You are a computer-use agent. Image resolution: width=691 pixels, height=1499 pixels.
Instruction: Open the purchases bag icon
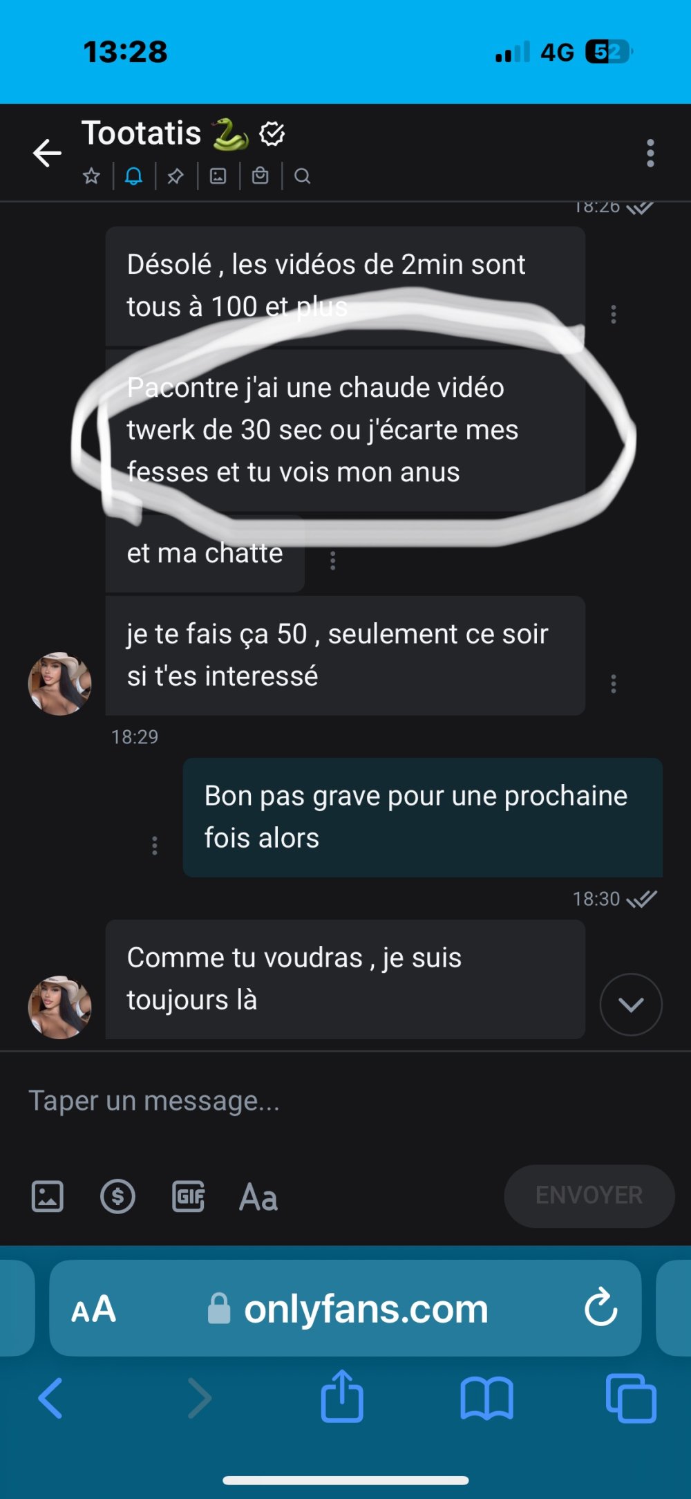tap(260, 176)
